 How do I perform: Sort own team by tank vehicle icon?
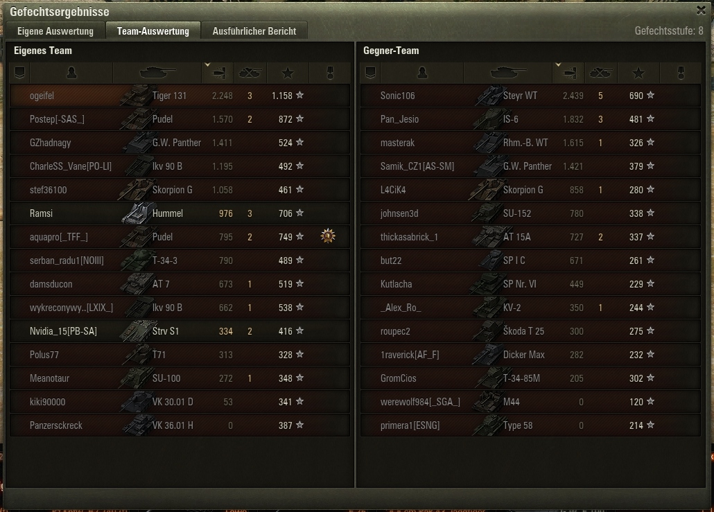point(157,73)
